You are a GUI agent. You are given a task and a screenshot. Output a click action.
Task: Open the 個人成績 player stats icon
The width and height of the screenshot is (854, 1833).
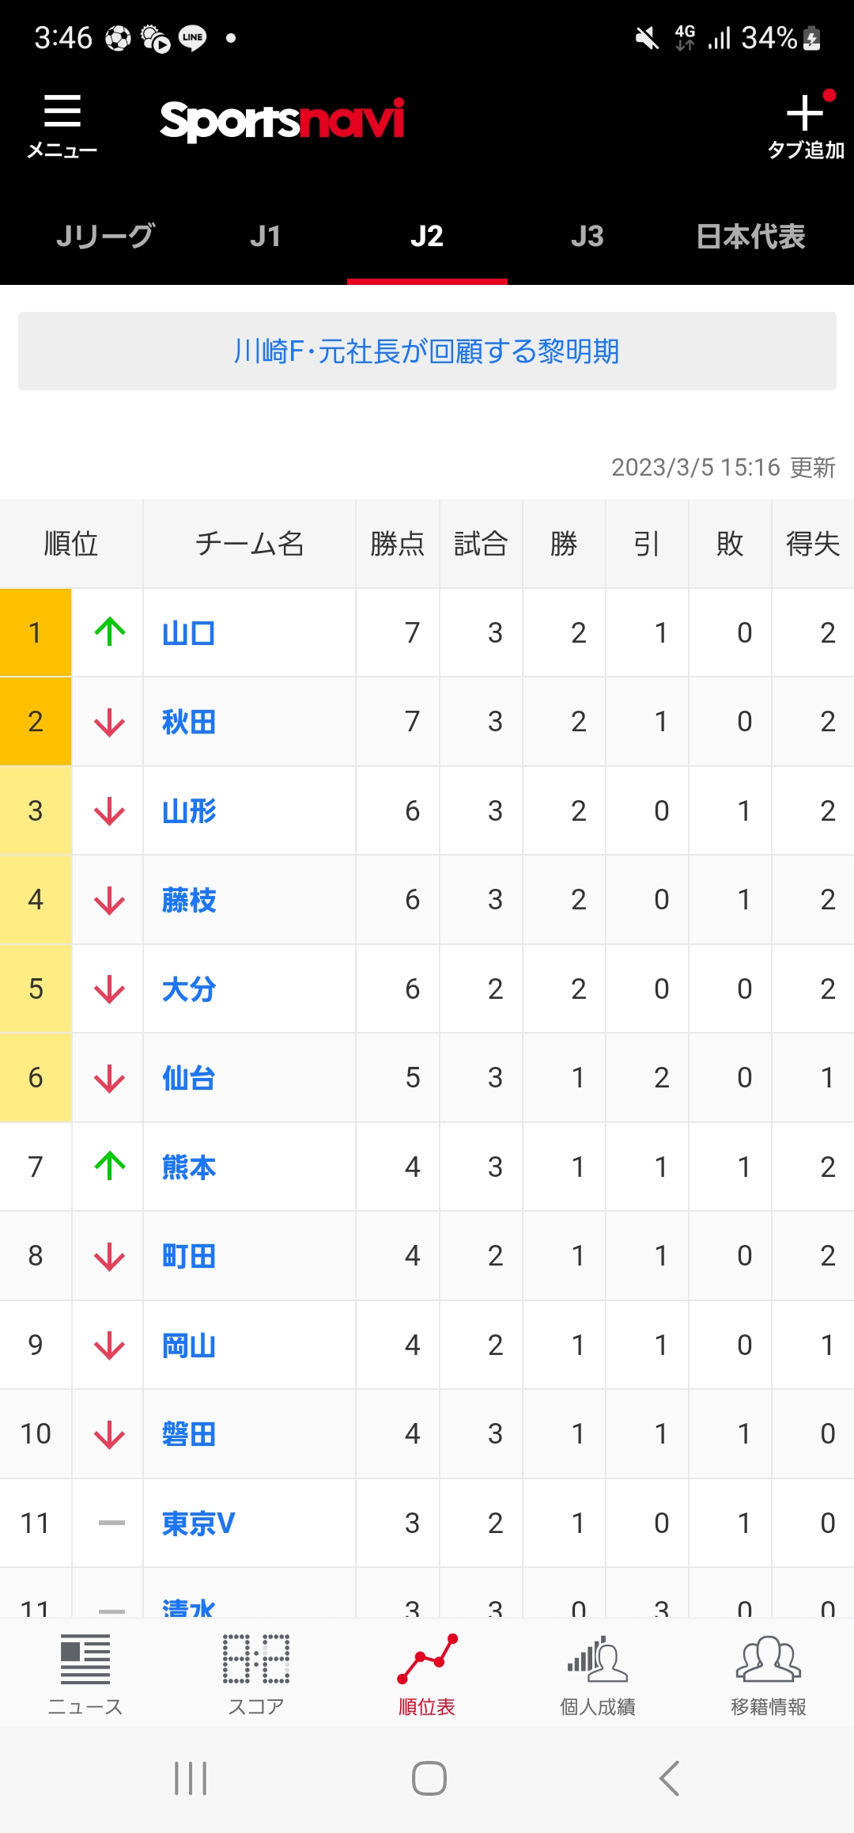point(598,1659)
